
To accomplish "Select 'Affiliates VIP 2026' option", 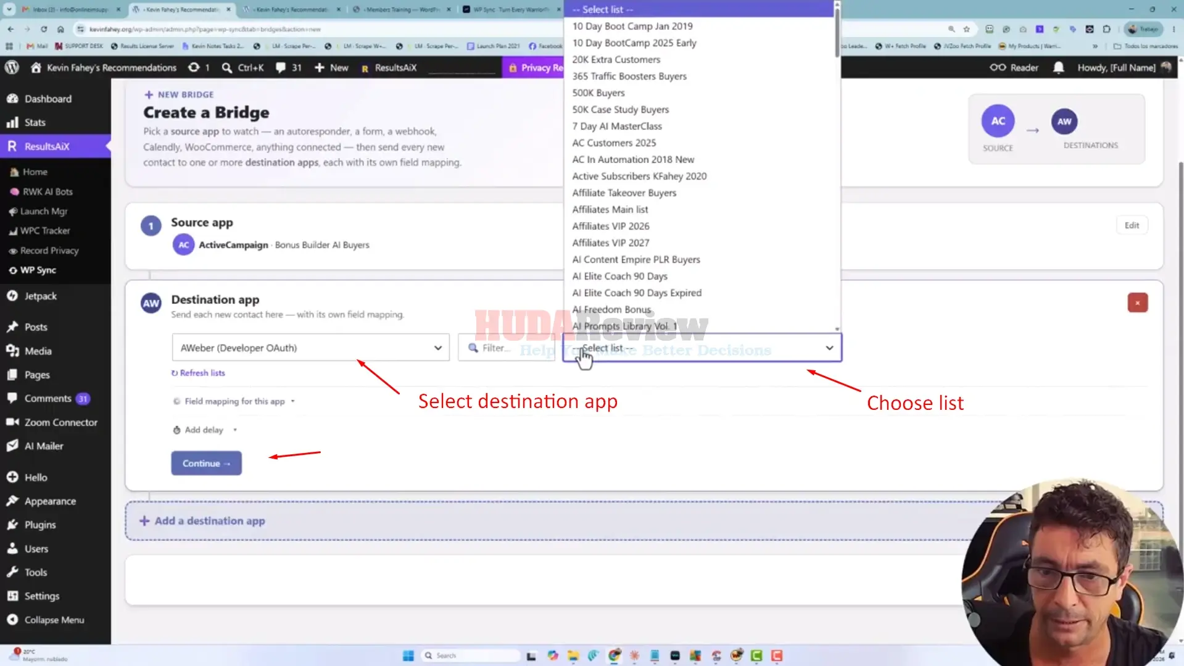I will tap(610, 226).
